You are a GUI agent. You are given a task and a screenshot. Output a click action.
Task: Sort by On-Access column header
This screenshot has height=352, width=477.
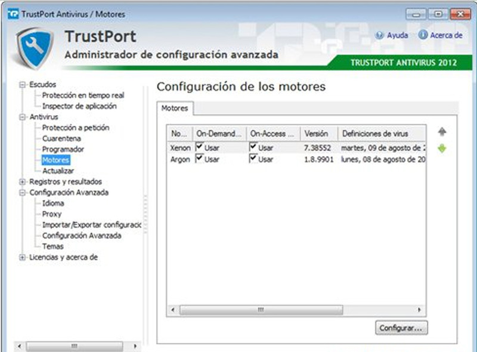pos(274,134)
